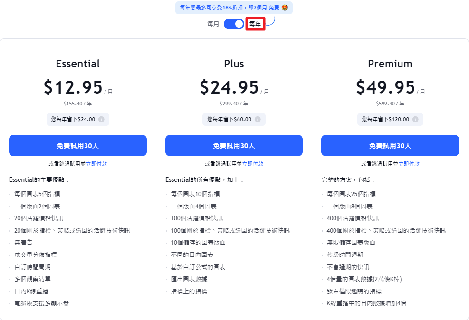The height and width of the screenshot is (320, 469).
Task: Select the 每年 billing label
Action: [255, 24]
